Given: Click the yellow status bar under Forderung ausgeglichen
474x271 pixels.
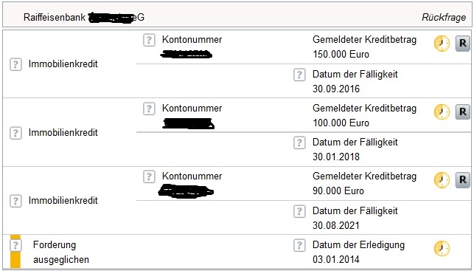Looking at the screenshot, I should coord(15,260).
